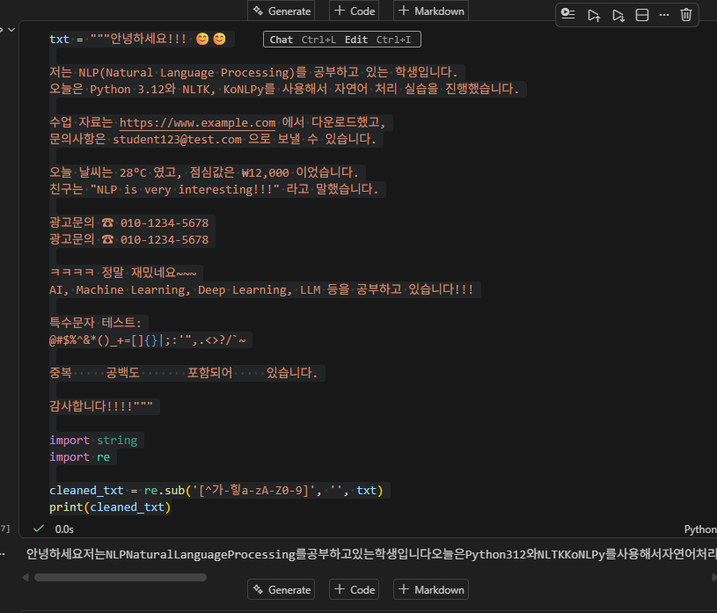Click green success checkmark of execution
717x613 pixels.
coord(39,529)
